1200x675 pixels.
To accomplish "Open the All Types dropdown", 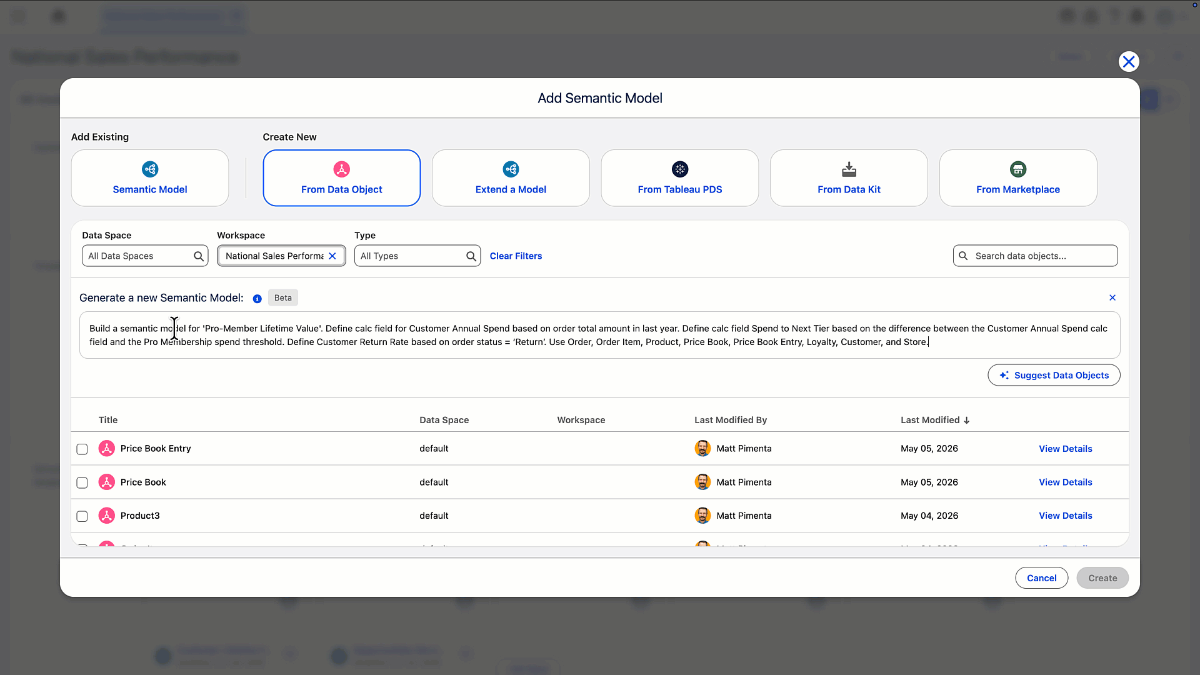I will [417, 256].
